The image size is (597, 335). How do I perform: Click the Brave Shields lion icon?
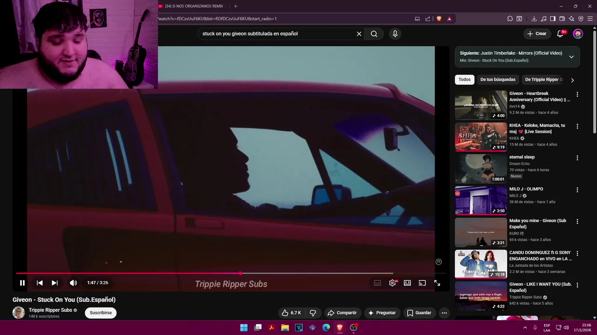coord(439,19)
